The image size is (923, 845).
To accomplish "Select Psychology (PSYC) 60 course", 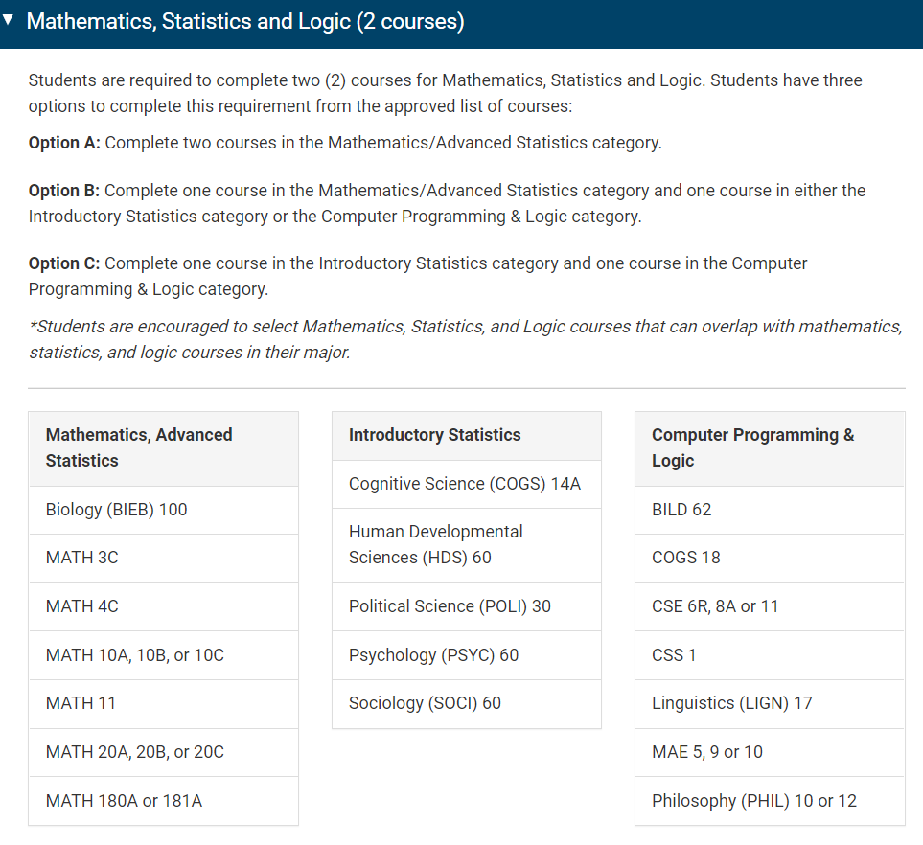I will coord(467,655).
